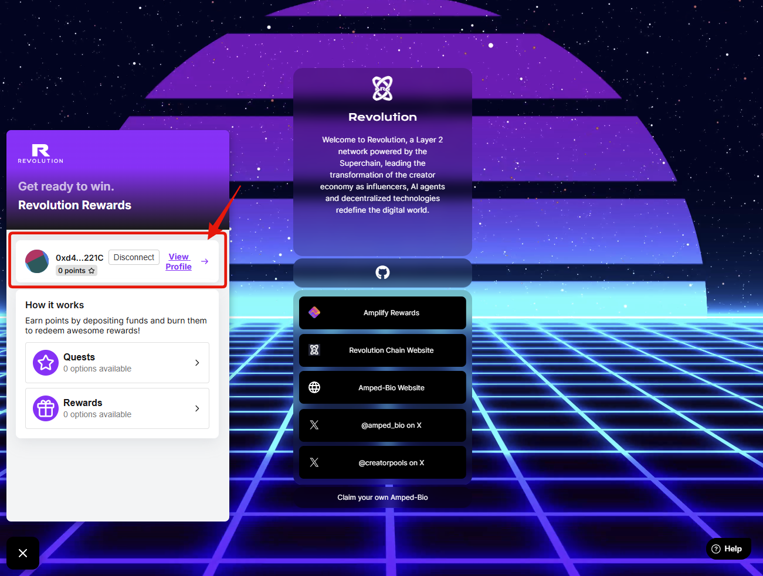This screenshot has width=763, height=576.
Task: Click the Quests star icon
Action: [x=46, y=363]
